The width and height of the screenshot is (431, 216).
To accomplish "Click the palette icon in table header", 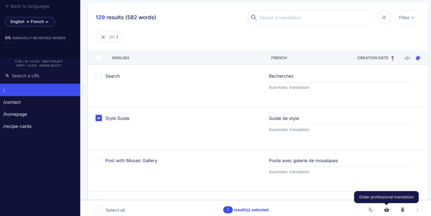I will coord(418,58).
